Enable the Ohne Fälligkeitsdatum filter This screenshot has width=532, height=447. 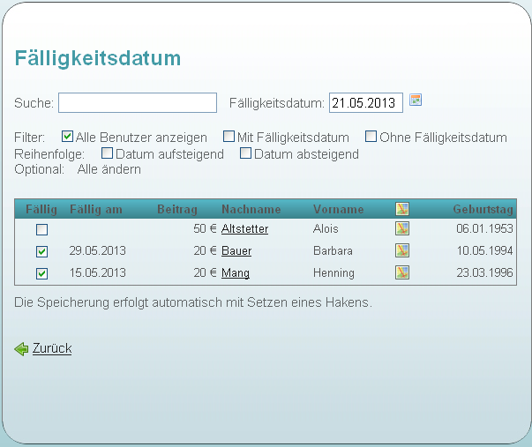(371, 137)
